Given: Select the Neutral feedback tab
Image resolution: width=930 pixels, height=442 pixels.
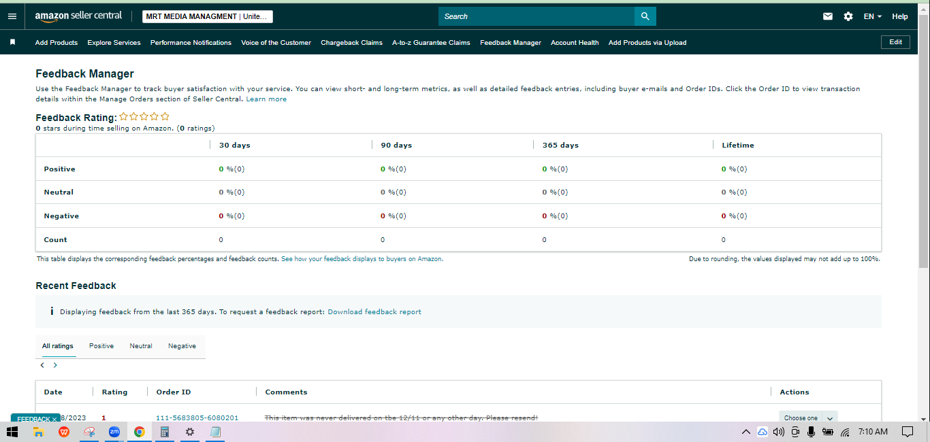Looking at the screenshot, I should pos(141,346).
